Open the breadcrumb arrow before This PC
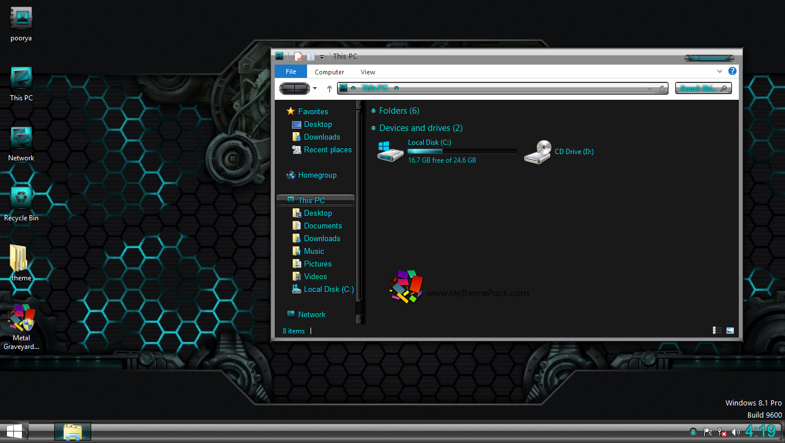The image size is (785, 443). (x=353, y=88)
